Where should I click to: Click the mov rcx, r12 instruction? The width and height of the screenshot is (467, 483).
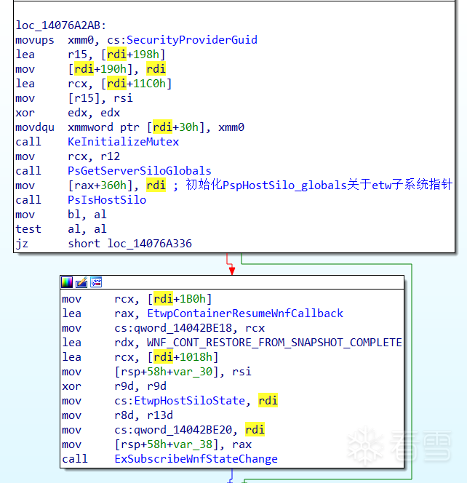(x=68, y=156)
